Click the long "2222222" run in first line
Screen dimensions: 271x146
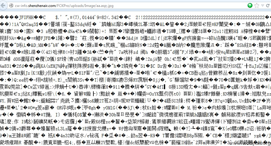click(204, 18)
